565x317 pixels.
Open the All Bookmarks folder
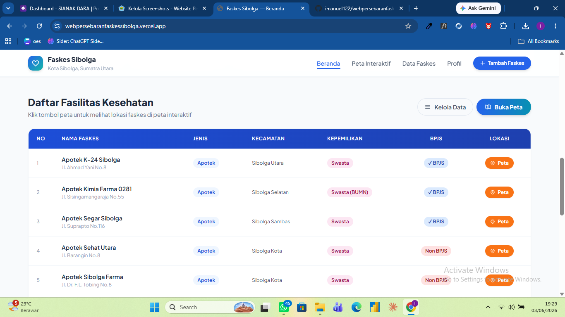[539, 41]
